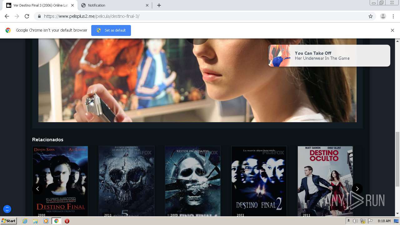
Task: Open the volume speaker tray icon
Action: tap(355, 221)
